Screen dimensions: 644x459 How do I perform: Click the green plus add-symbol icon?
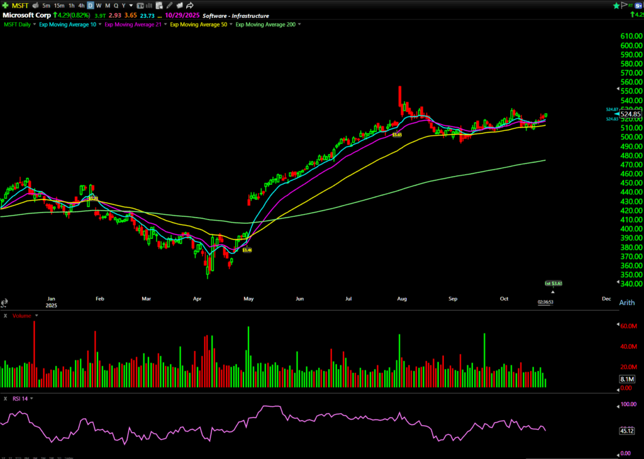5,5
